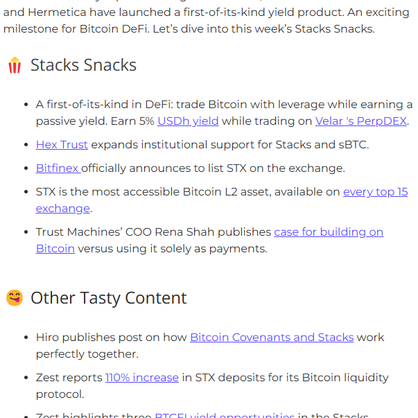Click the intro paragraph about Hermetica
Viewport: 418px width, 418px height.
click(207, 21)
